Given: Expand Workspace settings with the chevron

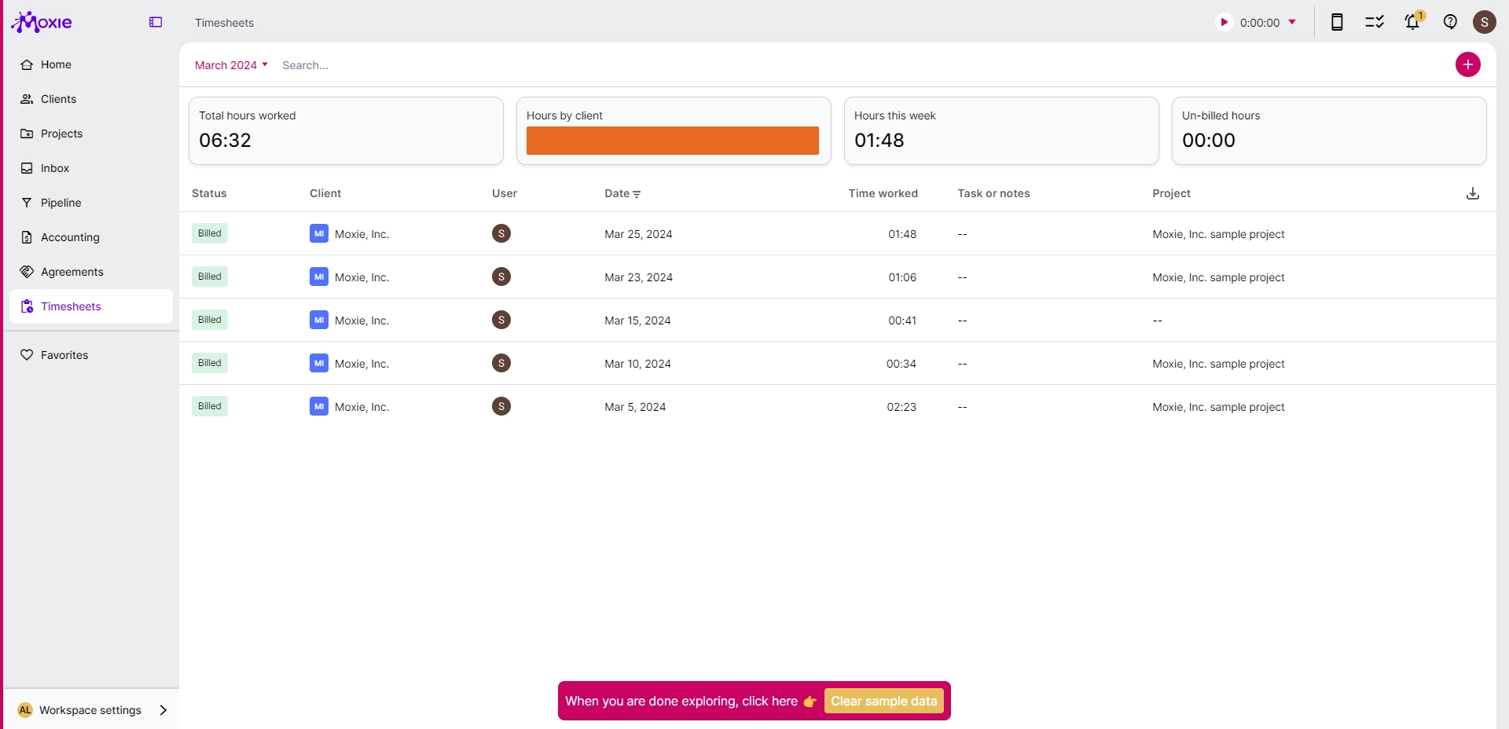Looking at the screenshot, I should click(x=163, y=710).
